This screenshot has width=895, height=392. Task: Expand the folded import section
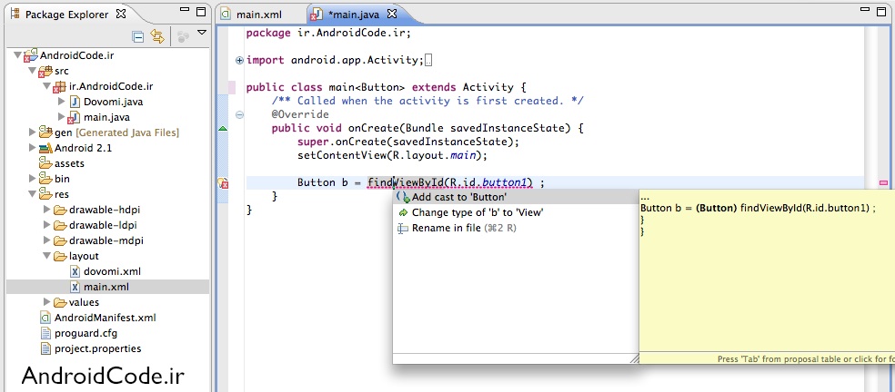[239, 60]
